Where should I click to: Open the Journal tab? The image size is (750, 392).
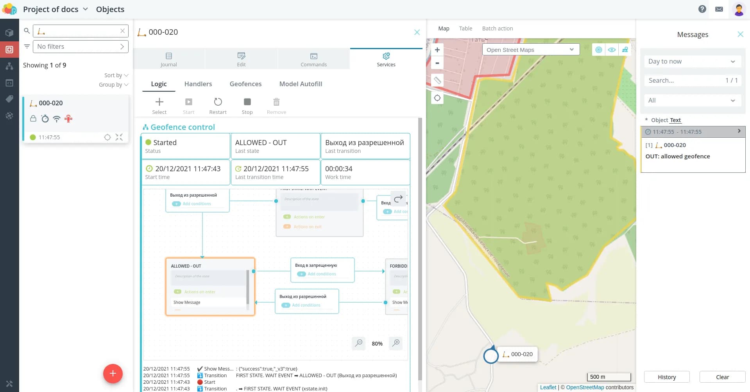point(168,59)
